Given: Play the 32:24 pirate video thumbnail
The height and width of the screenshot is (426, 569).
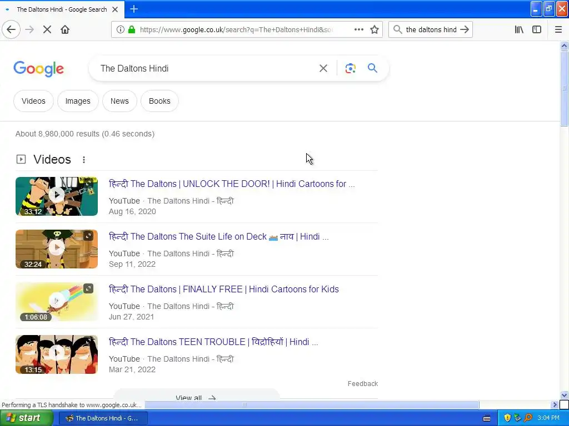Looking at the screenshot, I should point(57,249).
